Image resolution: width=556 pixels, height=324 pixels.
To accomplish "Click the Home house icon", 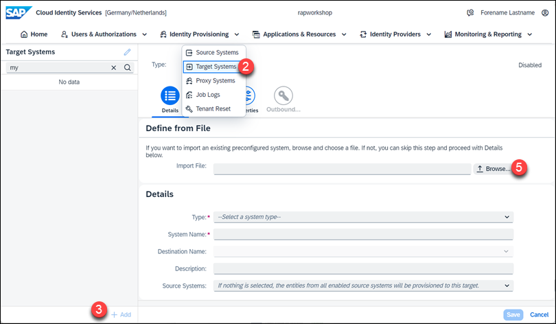I will [24, 34].
